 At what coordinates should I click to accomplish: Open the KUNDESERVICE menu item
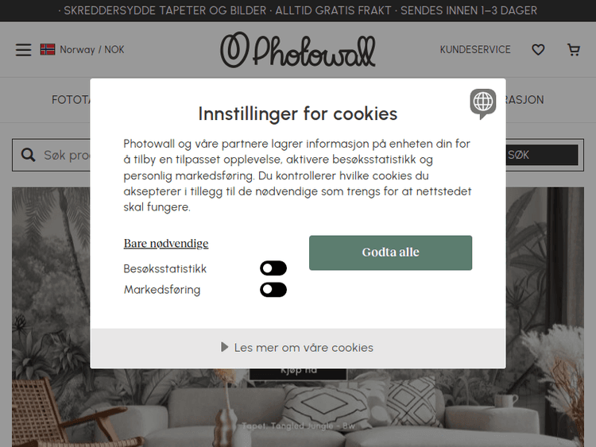coord(475,50)
